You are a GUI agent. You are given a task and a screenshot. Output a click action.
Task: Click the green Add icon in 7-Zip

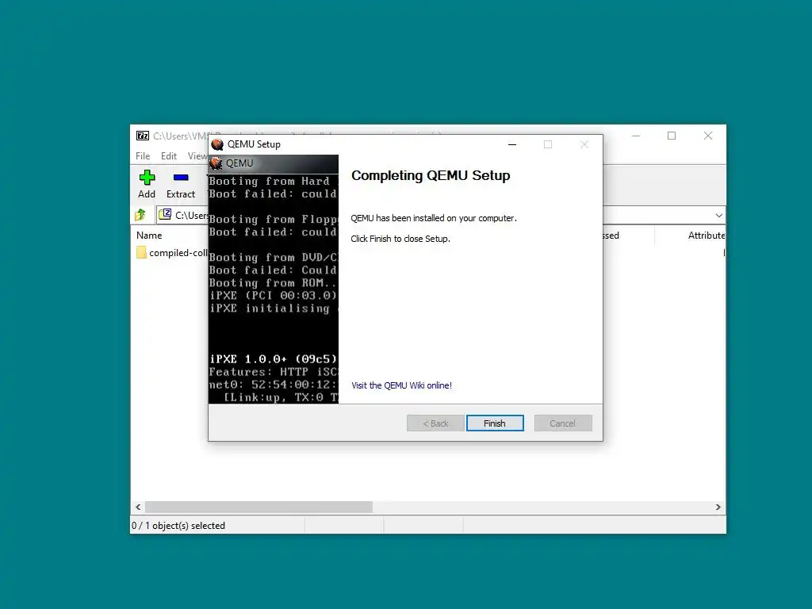[x=147, y=178]
